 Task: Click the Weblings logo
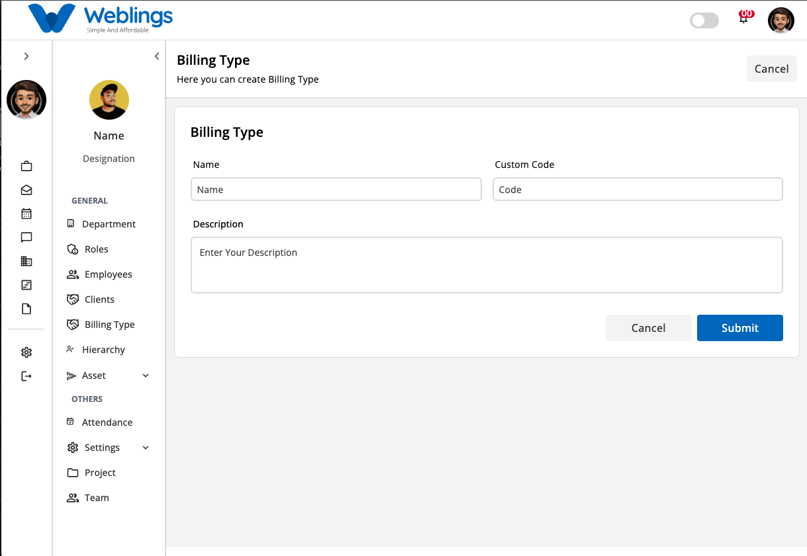click(101, 19)
